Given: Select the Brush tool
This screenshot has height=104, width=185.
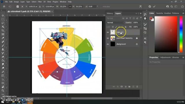Looking at the screenshot, I should point(3,46).
